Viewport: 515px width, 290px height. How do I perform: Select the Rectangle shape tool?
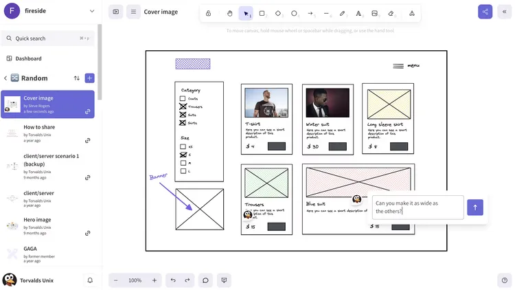pos(262,14)
